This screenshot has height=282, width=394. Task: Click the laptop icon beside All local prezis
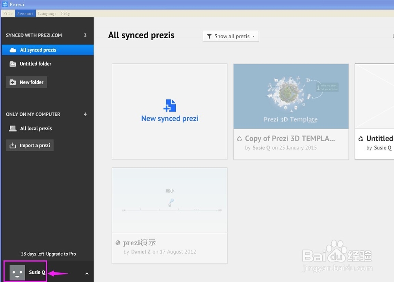[13, 128]
